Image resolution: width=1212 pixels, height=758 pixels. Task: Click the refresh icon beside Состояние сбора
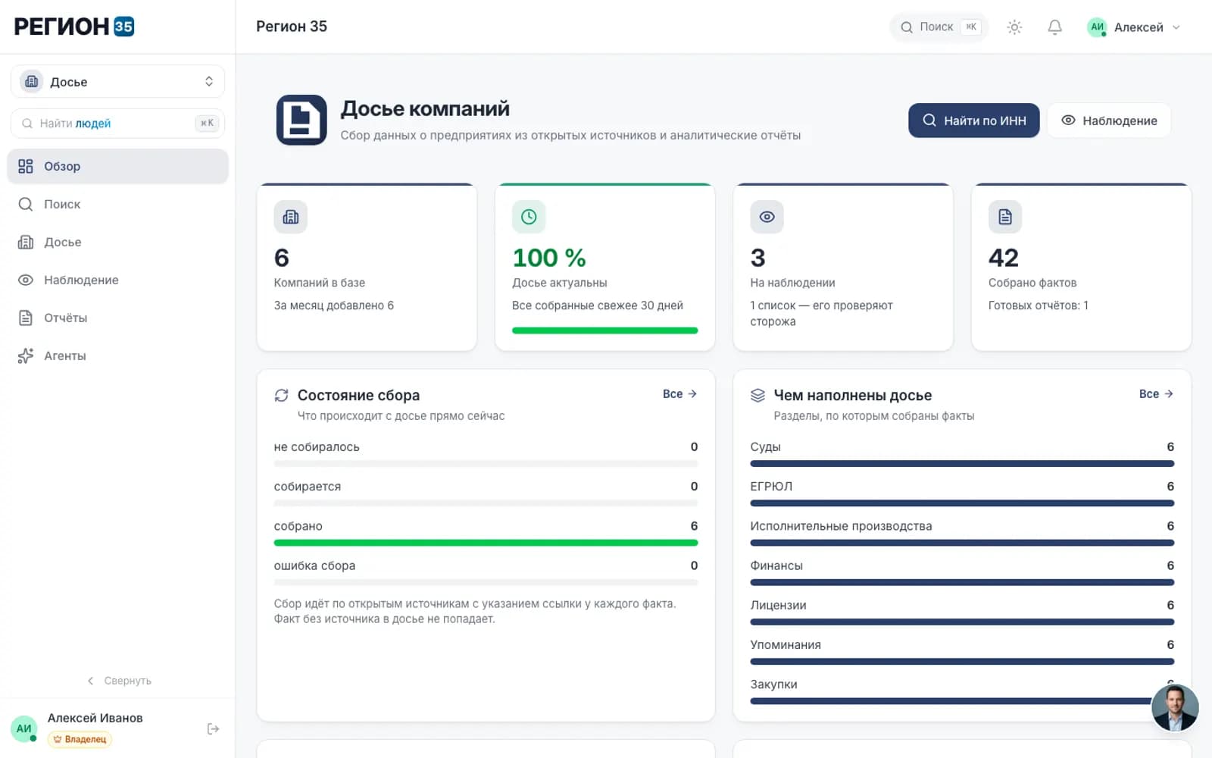(281, 395)
